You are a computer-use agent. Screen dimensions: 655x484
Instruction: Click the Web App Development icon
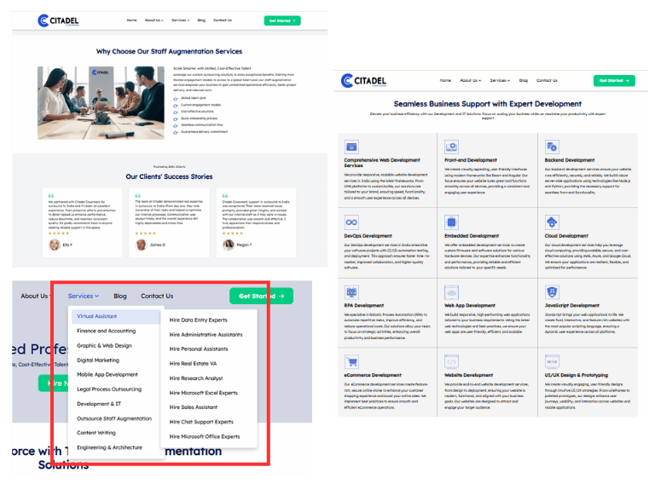pos(451,292)
